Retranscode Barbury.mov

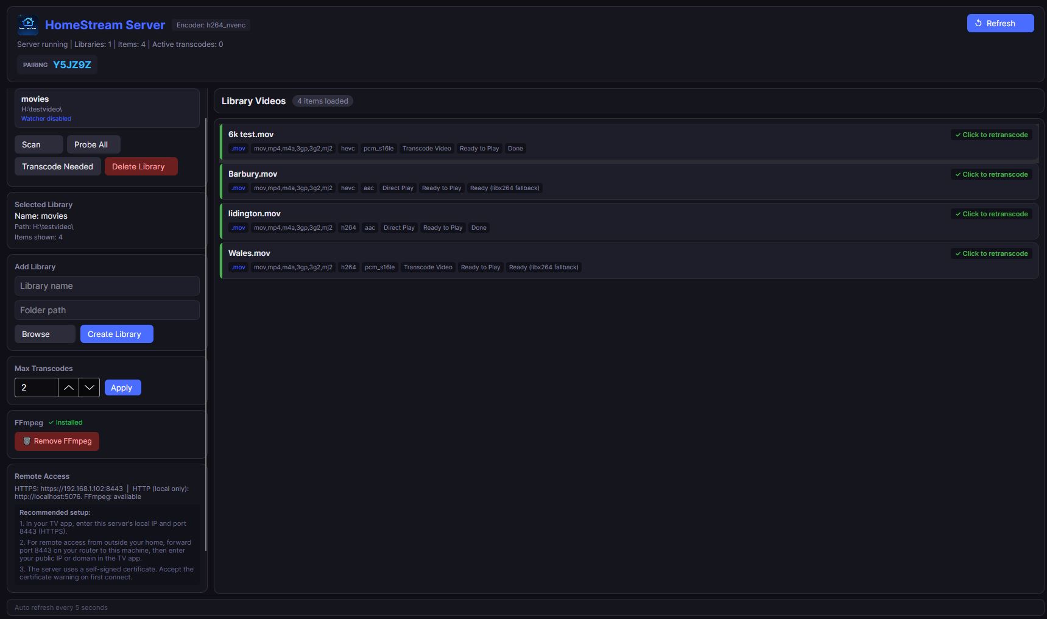coord(991,174)
